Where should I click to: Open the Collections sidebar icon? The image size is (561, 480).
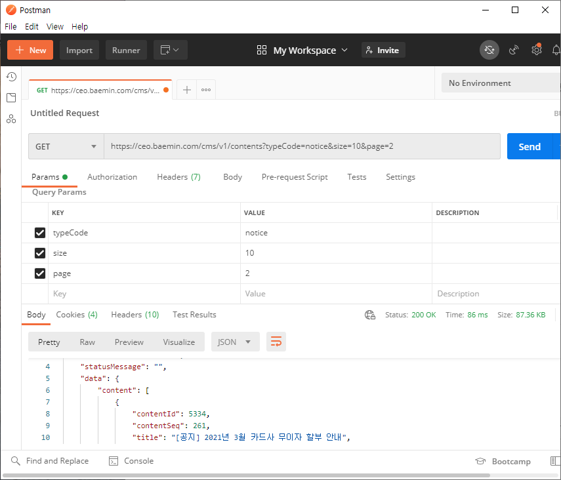coord(11,98)
